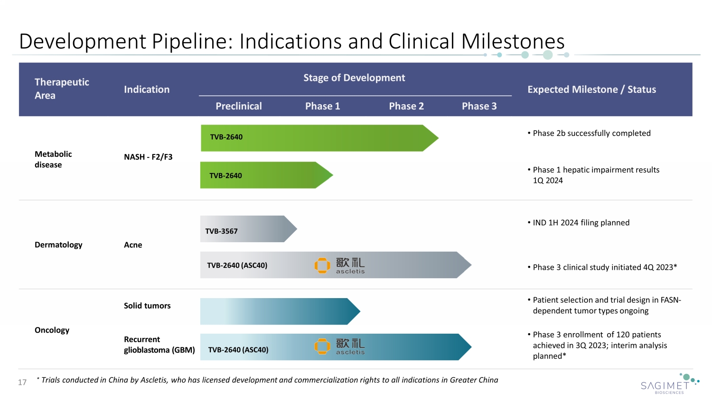This screenshot has width=712, height=400.
Task: Select the Phase 1 column header
Action: 322,106
